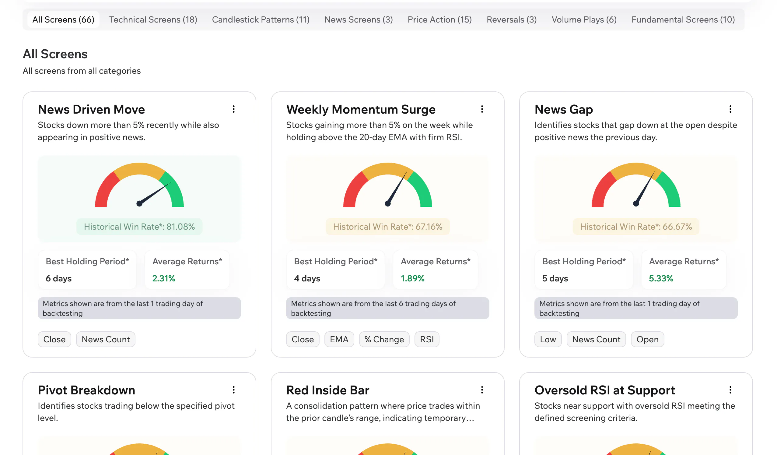Image resolution: width=784 pixels, height=455 pixels.
Task: Switch to Candlestick Patterns (11) tab
Action: tap(261, 19)
